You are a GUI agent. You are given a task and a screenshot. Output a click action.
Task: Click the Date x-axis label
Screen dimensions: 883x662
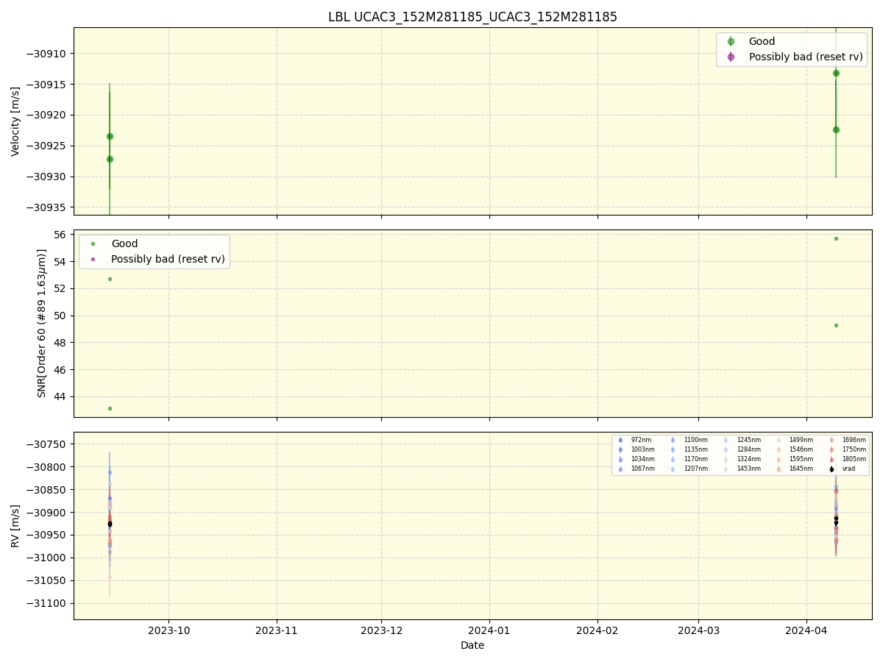pyautogui.click(x=472, y=645)
